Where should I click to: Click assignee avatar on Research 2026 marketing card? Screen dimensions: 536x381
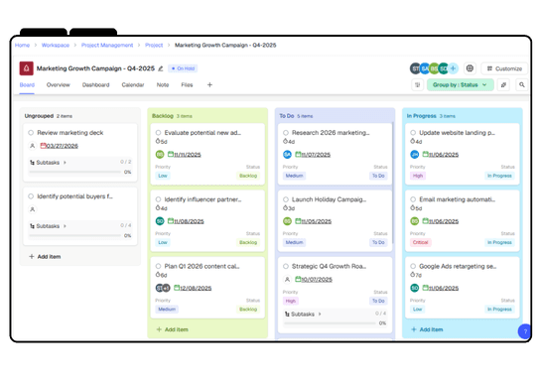tap(287, 155)
